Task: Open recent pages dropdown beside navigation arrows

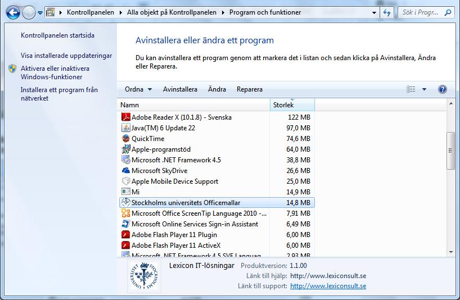Action: (40, 13)
